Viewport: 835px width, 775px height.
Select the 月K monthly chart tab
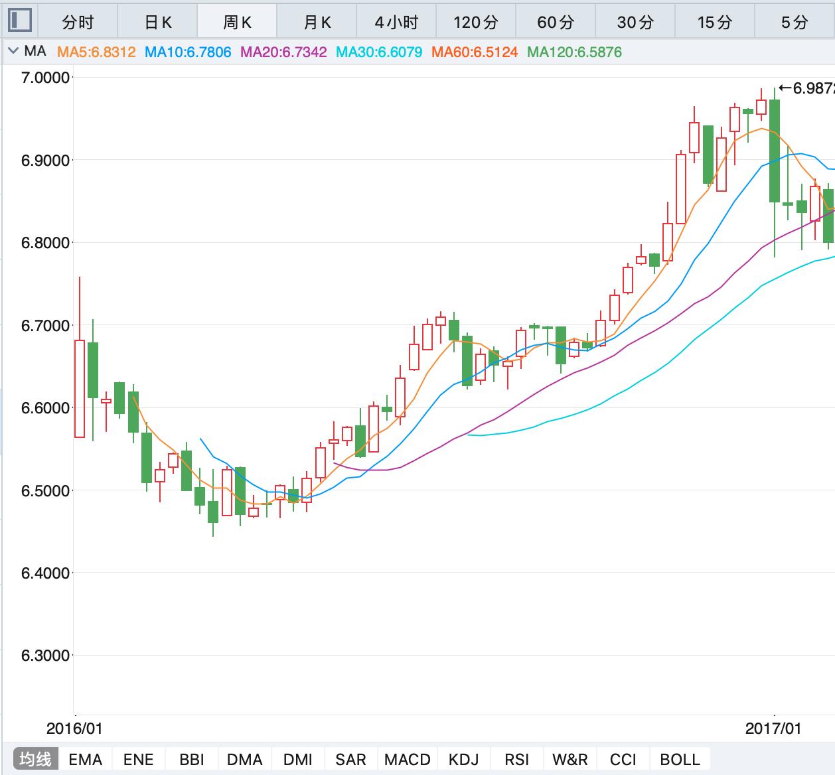(x=317, y=23)
